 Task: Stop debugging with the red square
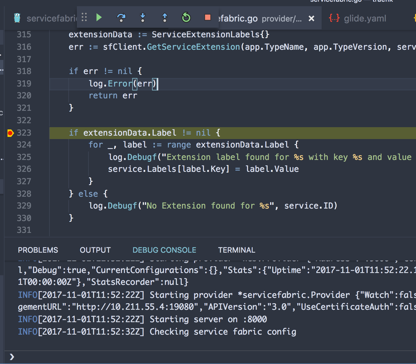coord(208,18)
